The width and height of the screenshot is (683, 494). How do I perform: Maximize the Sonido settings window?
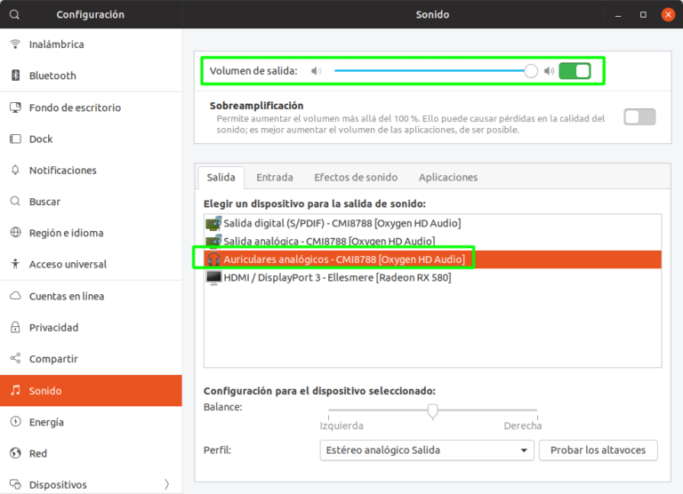coord(643,15)
